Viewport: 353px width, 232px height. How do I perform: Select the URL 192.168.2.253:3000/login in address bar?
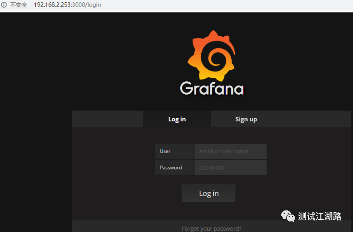click(x=67, y=5)
